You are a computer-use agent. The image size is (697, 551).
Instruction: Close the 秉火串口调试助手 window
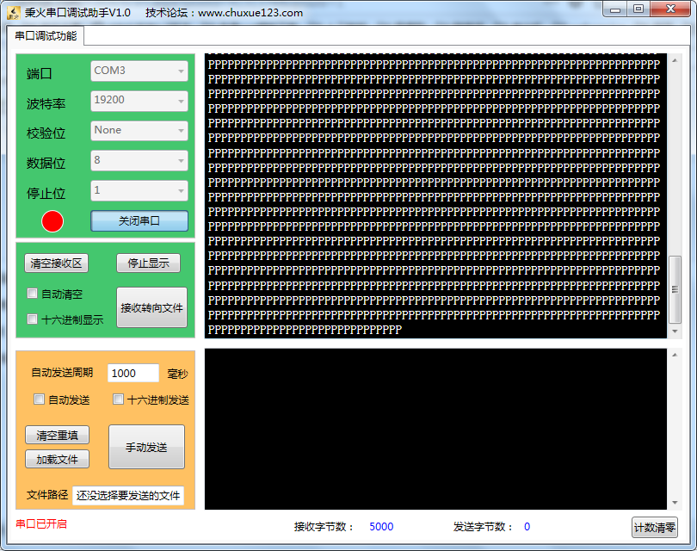pos(671,9)
